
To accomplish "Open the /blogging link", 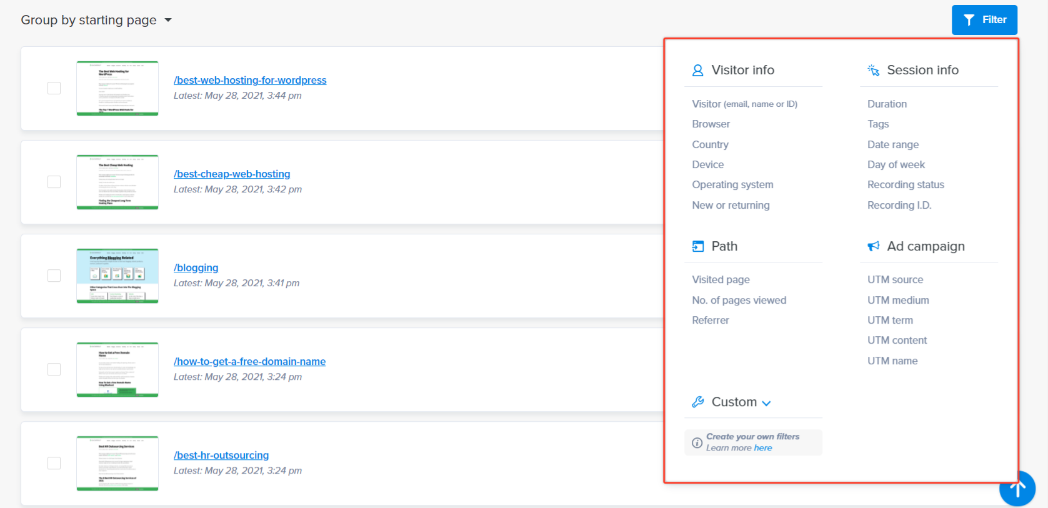I will [x=196, y=267].
